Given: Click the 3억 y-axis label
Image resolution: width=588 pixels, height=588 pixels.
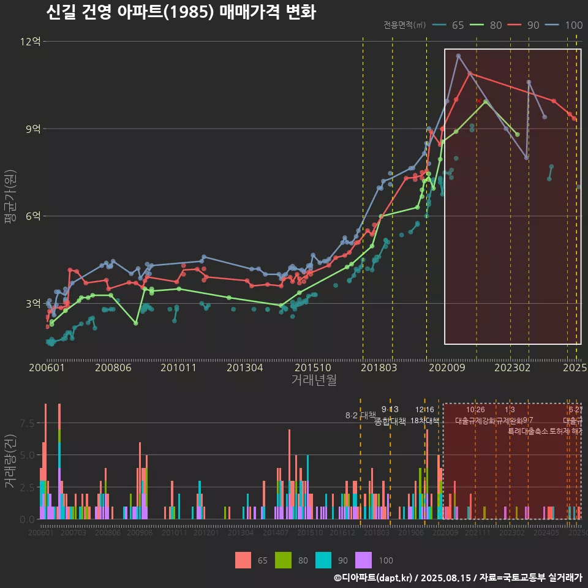Looking at the screenshot, I should [33, 303].
